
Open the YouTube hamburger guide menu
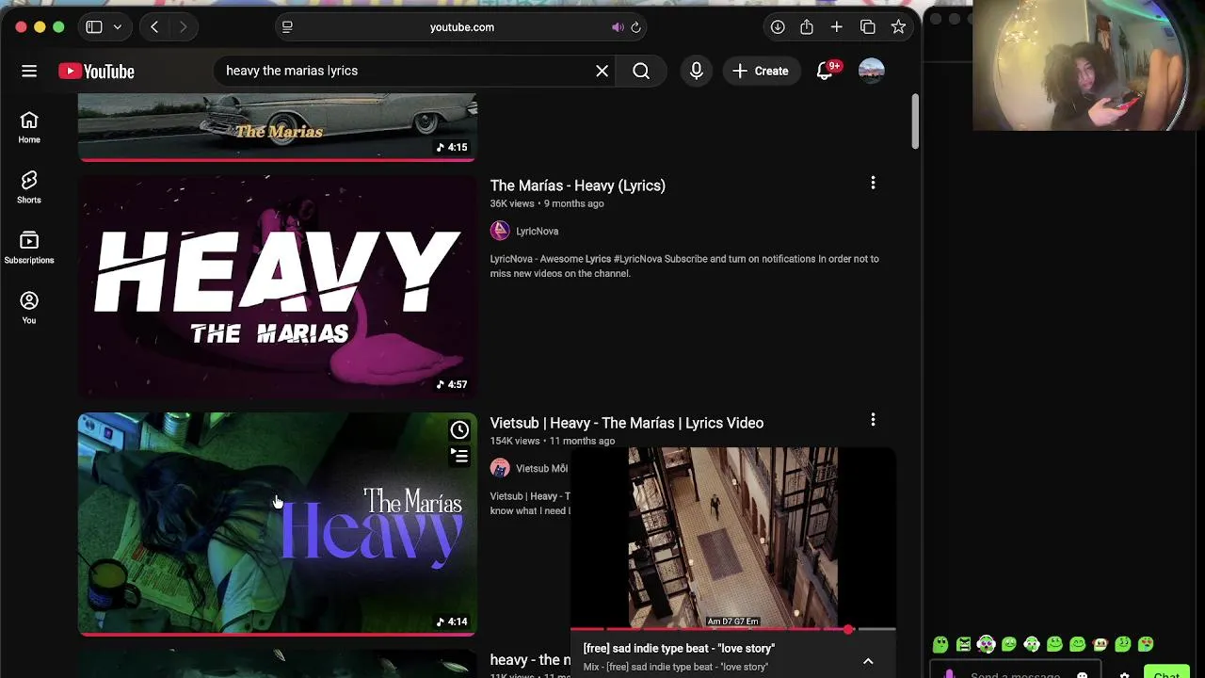(29, 71)
